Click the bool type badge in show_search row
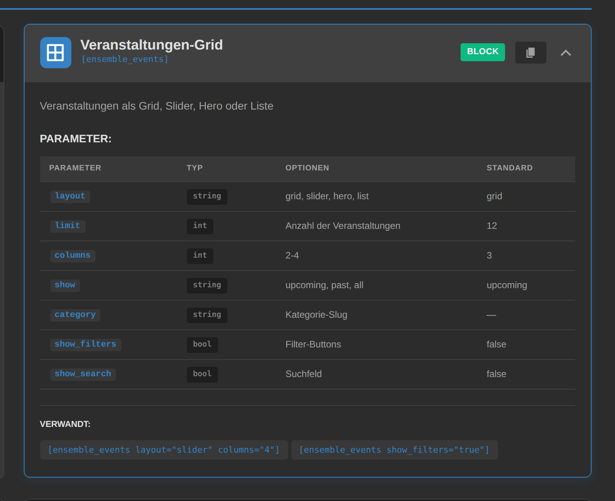This screenshot has height=501, width=615. click(x=202, y=374)
